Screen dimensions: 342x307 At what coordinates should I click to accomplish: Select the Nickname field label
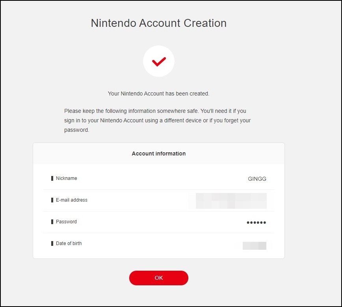(66, 178)
